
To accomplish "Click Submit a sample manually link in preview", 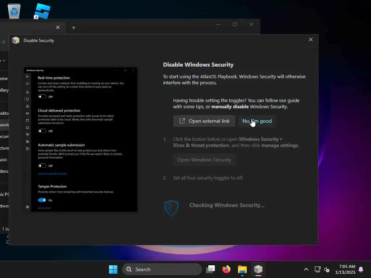I will pyautogui.click(x=52, y=174).
